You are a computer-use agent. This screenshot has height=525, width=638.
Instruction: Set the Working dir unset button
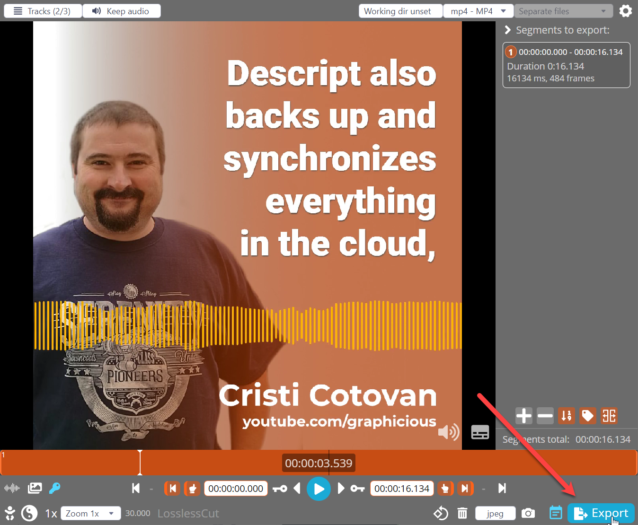coord(400,11)
